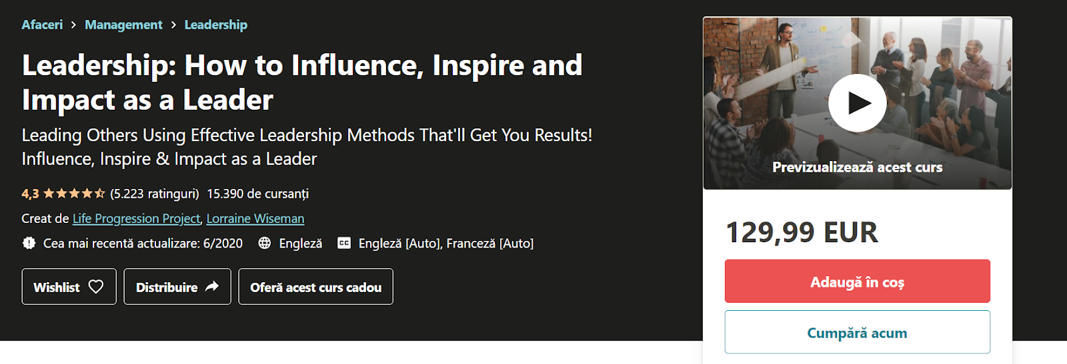Open Life Progression Project instructor page

(x=136, y=218)
